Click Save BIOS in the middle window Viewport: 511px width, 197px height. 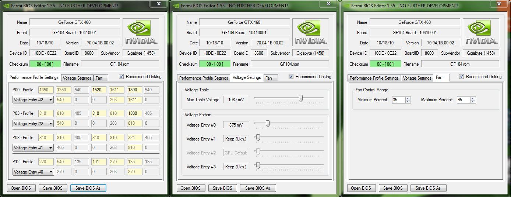pyautogui.click(x=222, y=188)
